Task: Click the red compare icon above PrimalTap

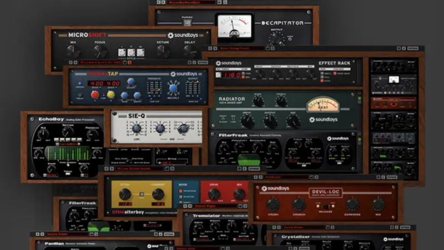Action: coord(130,62)
